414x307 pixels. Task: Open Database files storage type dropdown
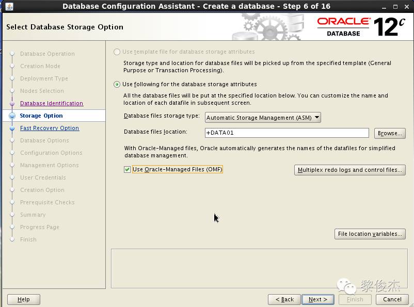click(263, 118)
